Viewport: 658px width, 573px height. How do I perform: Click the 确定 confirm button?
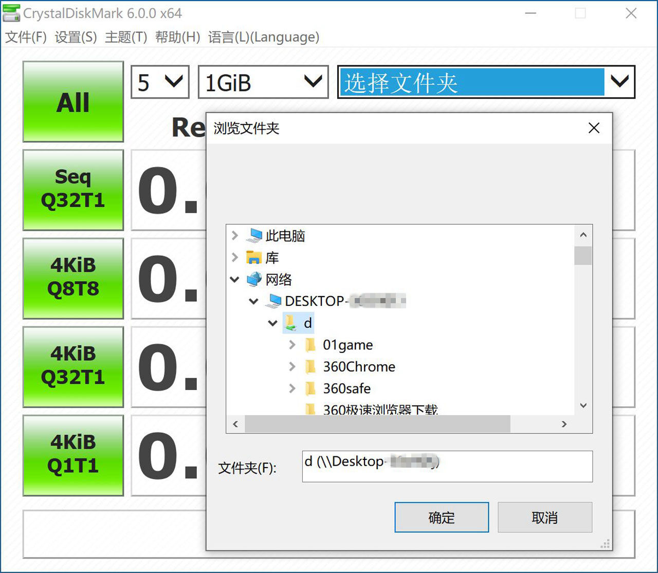click(x=442, y=517)
